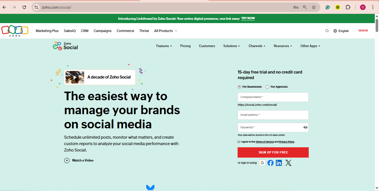379x191 pixels.
Task: Open site information icon in address bar
Action: coord(36,7)
